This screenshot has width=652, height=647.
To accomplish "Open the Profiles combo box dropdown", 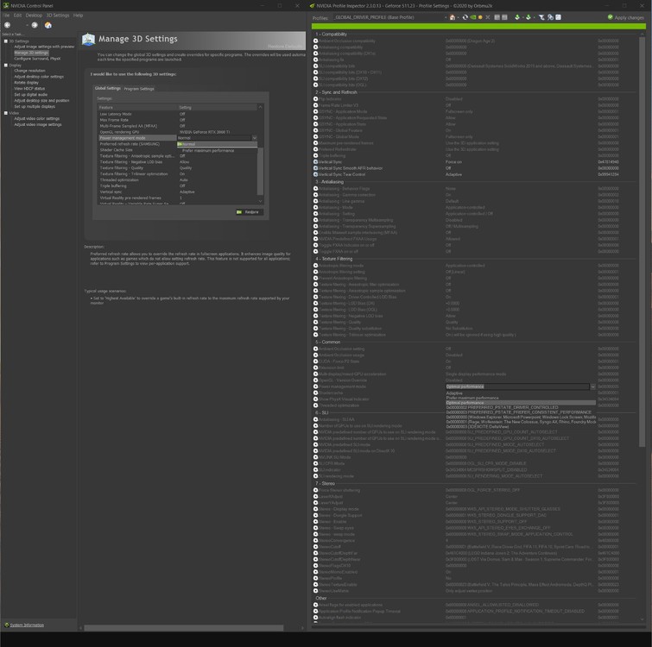I will pyautogui.click(x=446, y=17).
